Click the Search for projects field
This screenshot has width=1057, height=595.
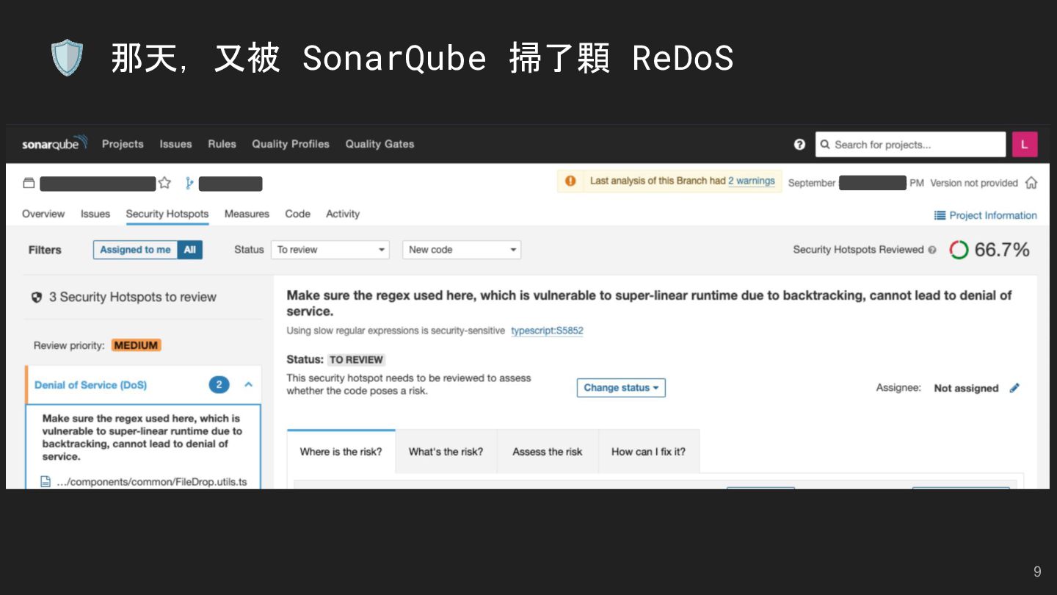click(x=910, y=145)
